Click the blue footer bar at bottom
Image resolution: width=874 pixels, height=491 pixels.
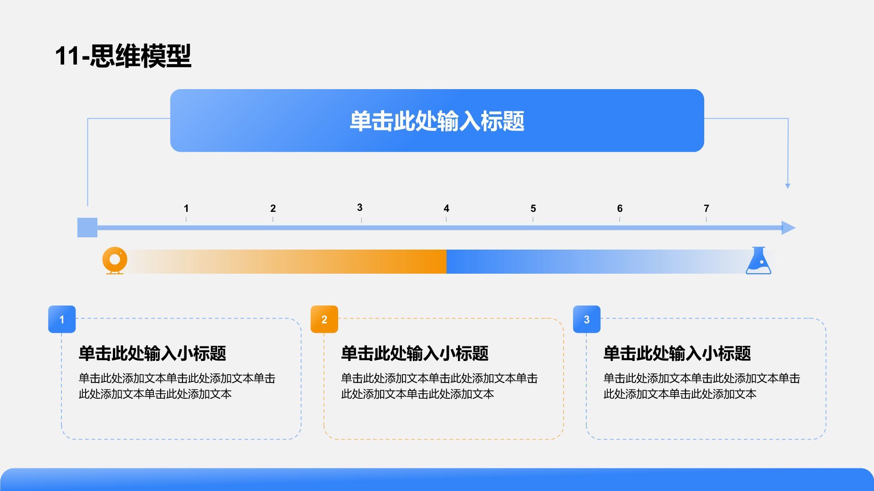point(437,480)
